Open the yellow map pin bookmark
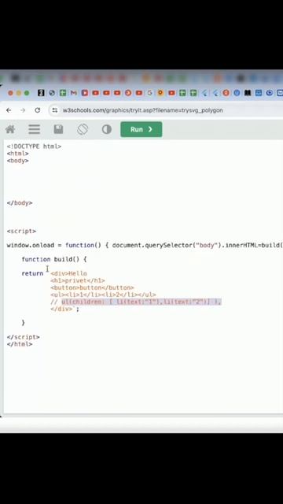 (160, 93)
